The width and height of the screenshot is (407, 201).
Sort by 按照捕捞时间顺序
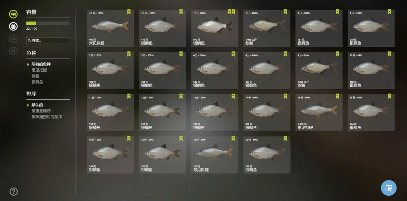[x=47, y=117]
